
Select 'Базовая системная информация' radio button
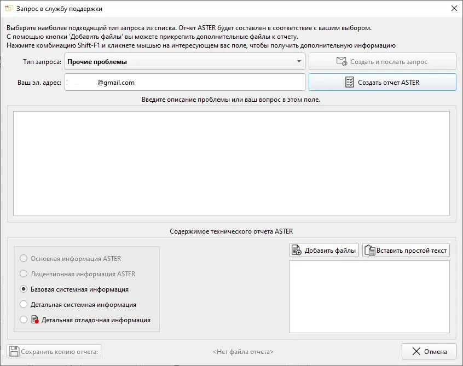pos(24,289)
